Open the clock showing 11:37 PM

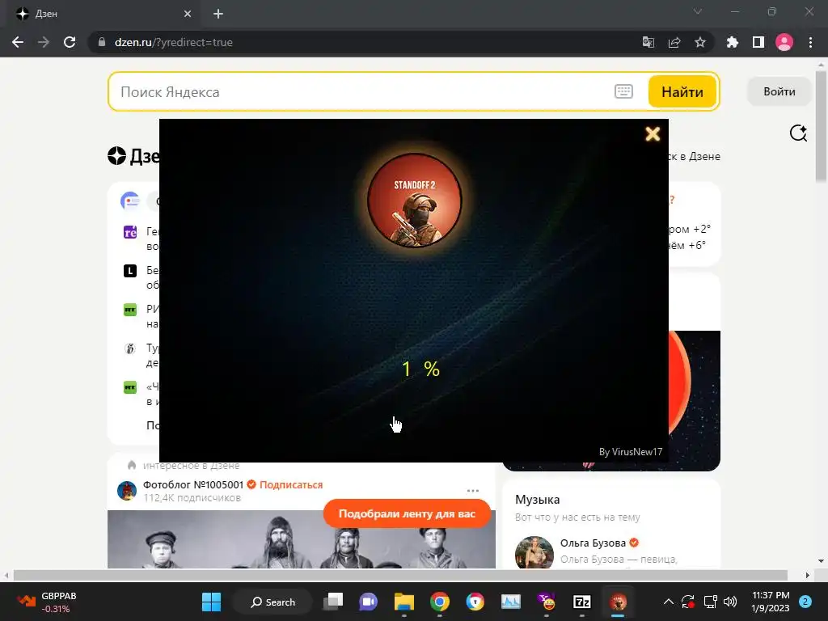coord(771,602)
